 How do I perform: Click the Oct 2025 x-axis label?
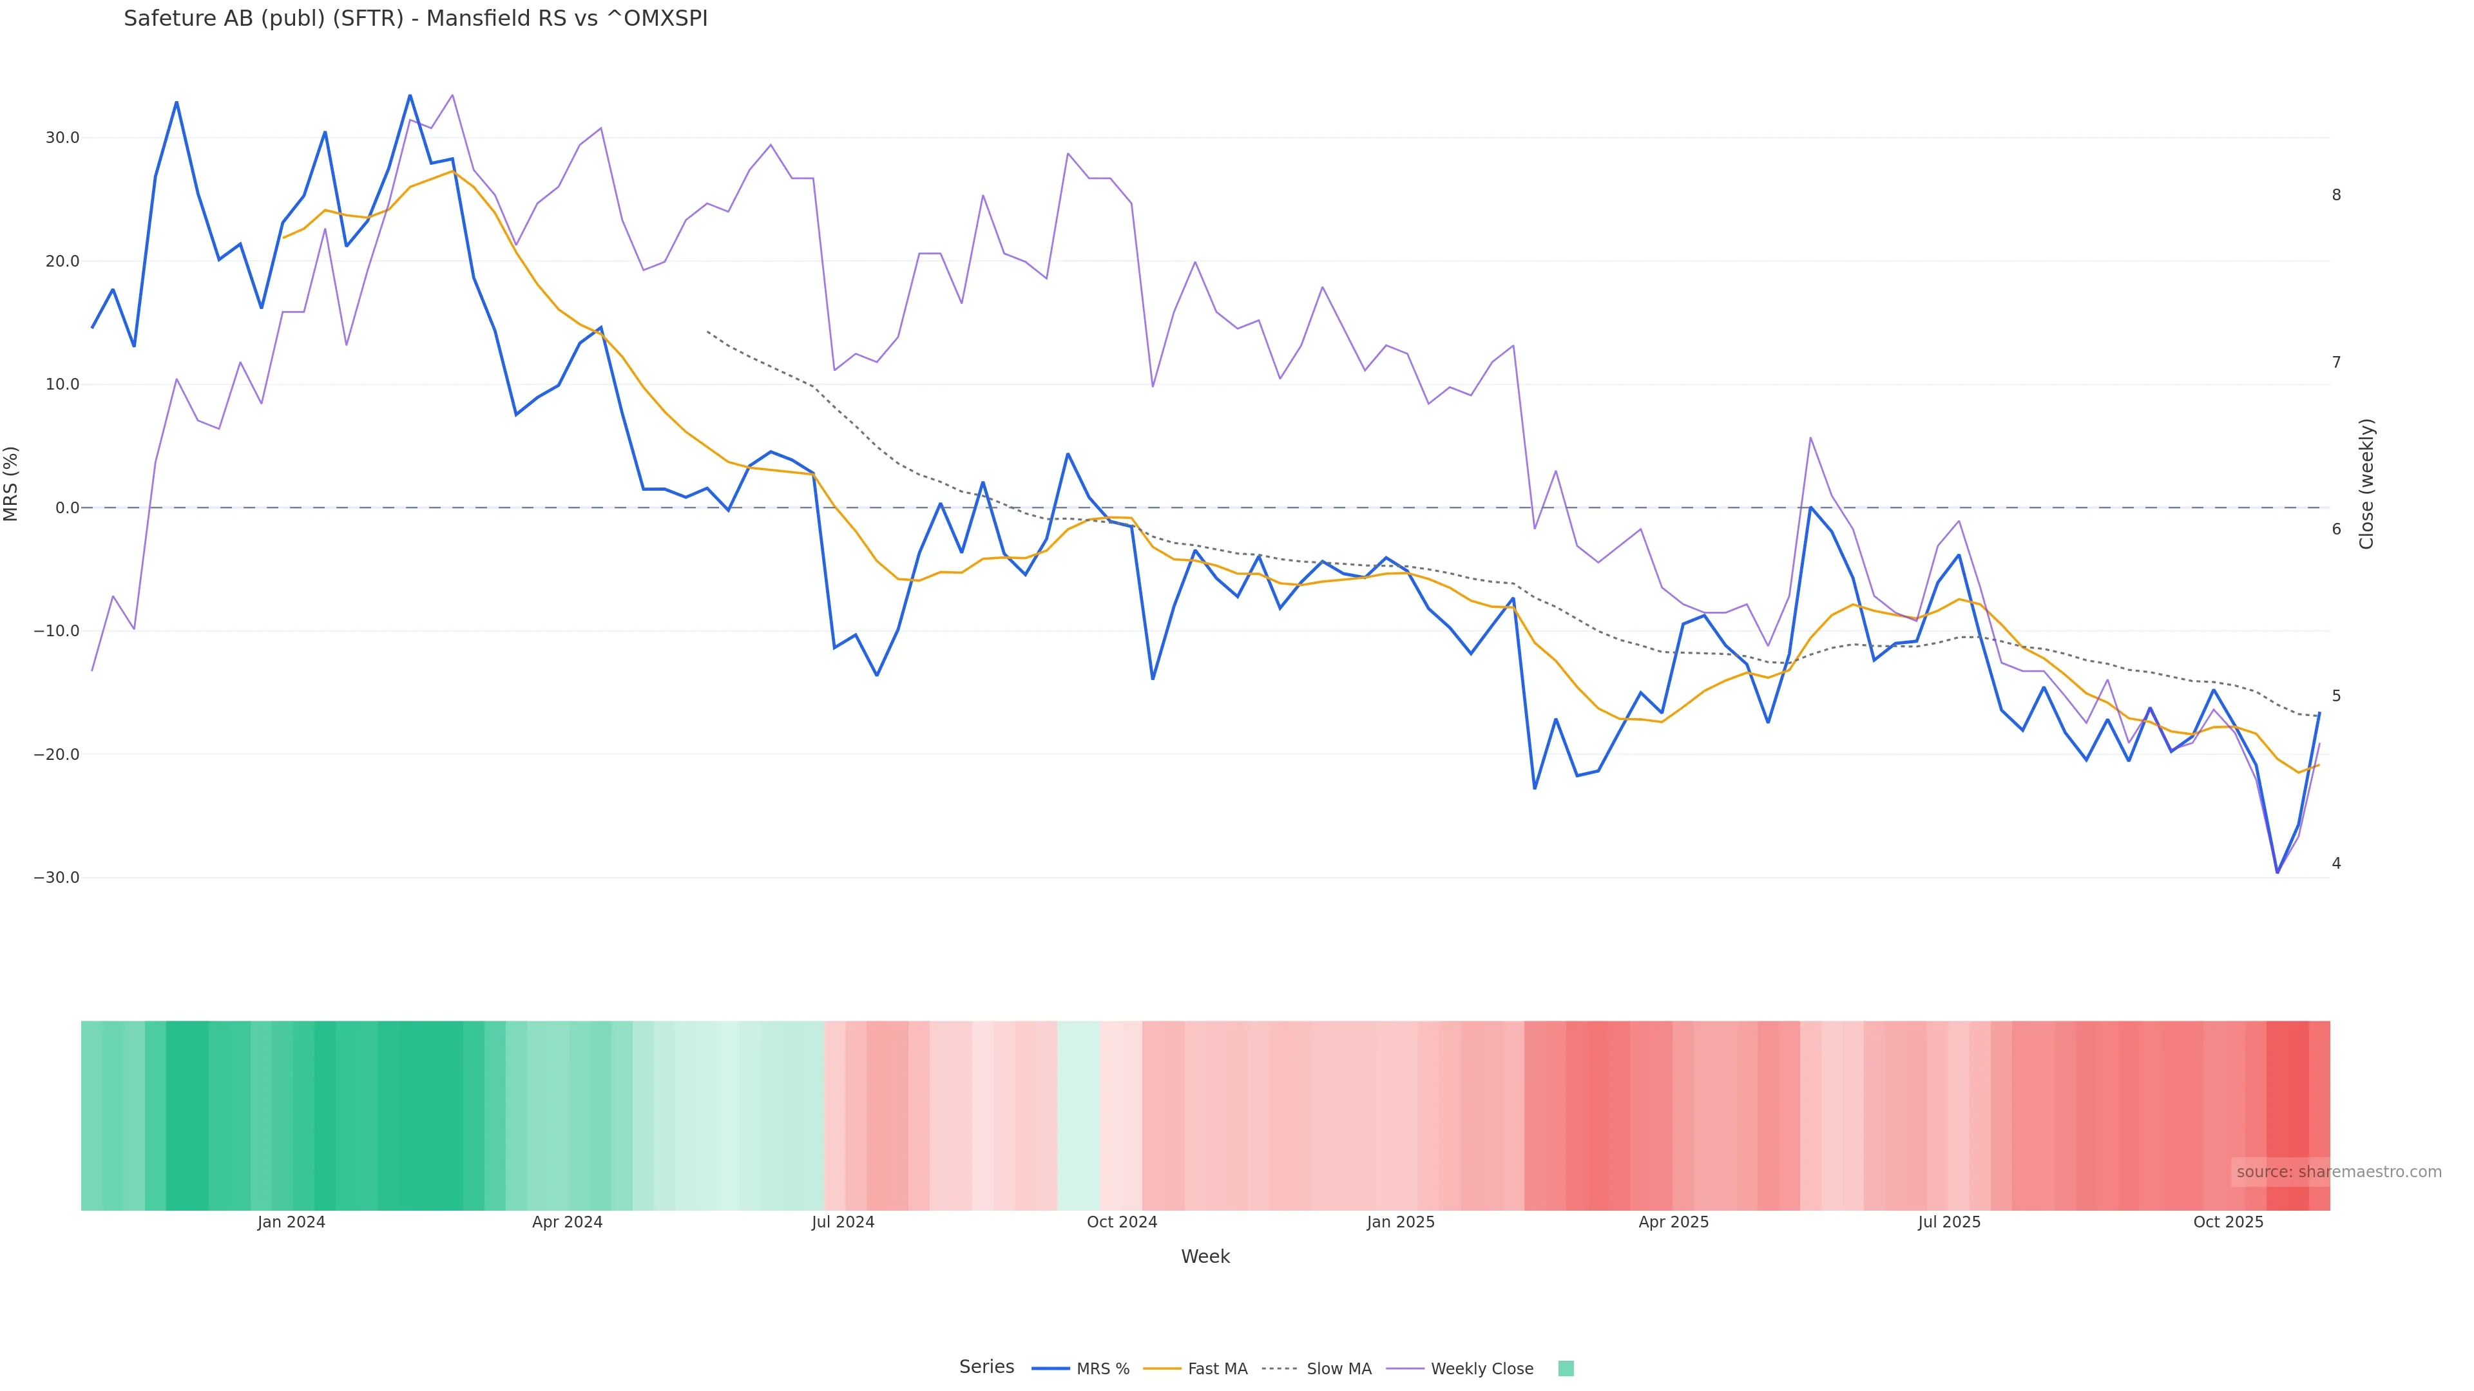point(2228,1223)
